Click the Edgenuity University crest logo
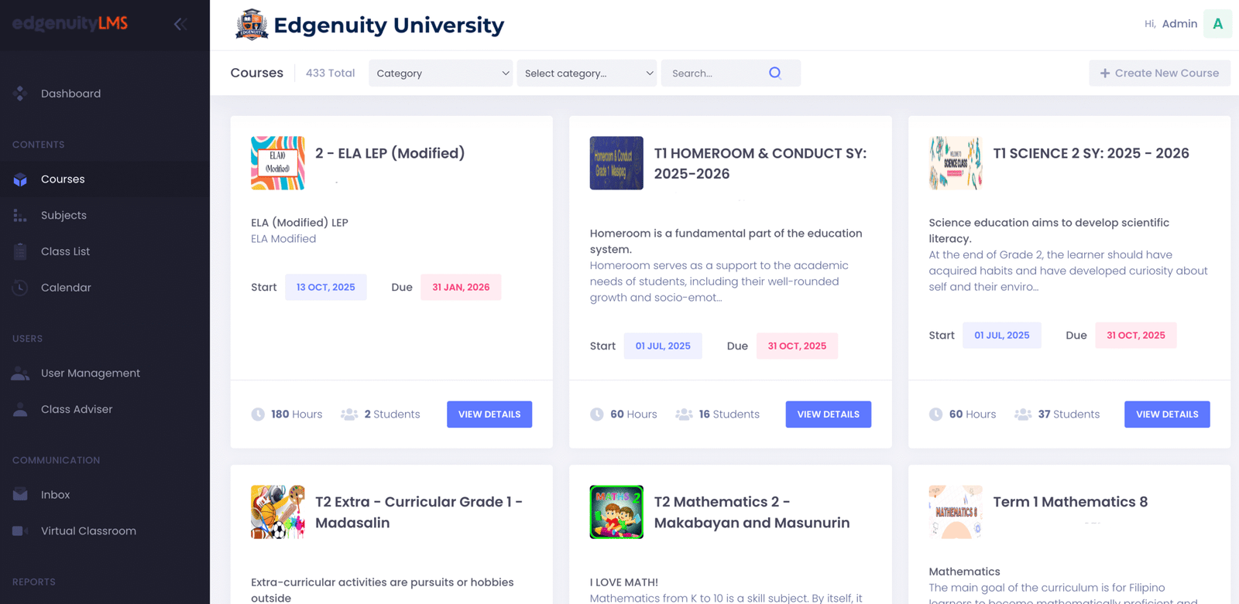 252,25
